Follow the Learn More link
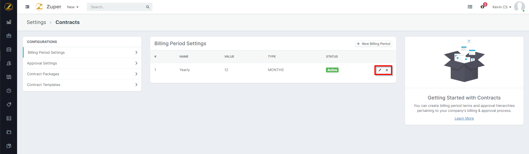 (464, 118)
